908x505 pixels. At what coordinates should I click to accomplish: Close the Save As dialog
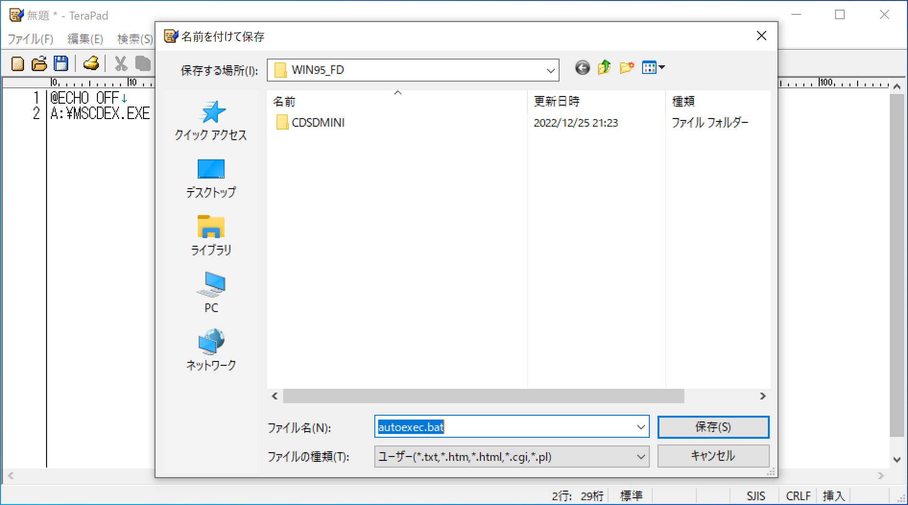pos(761,36)
